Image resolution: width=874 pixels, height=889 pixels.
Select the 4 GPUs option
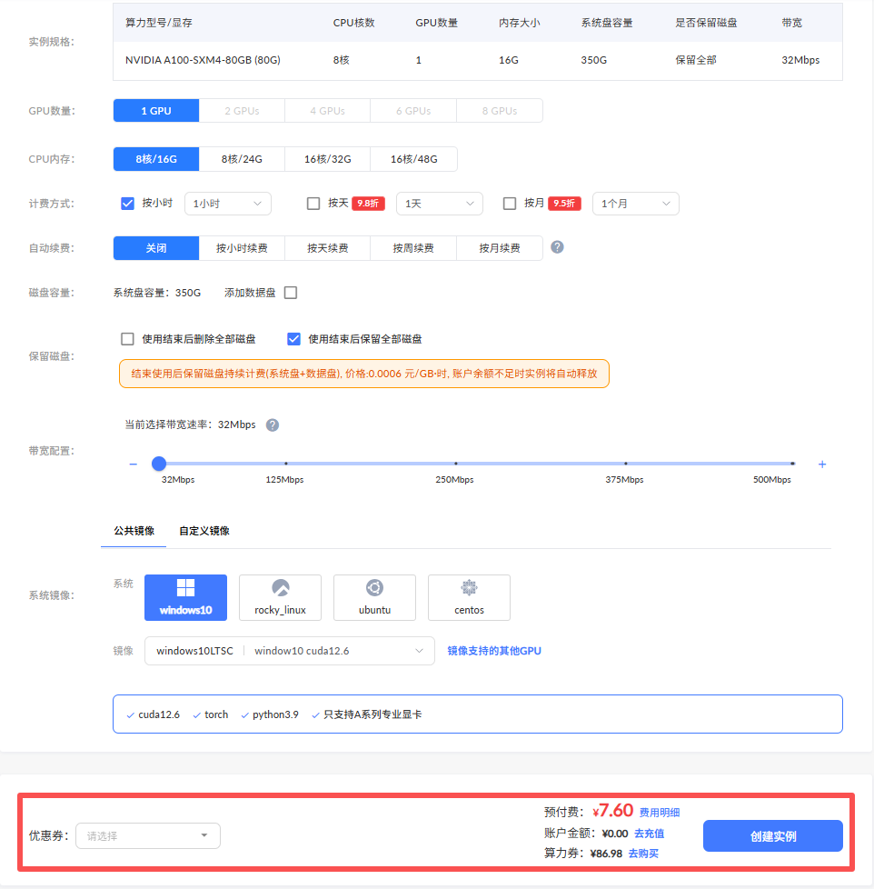(x=328, y=111)
